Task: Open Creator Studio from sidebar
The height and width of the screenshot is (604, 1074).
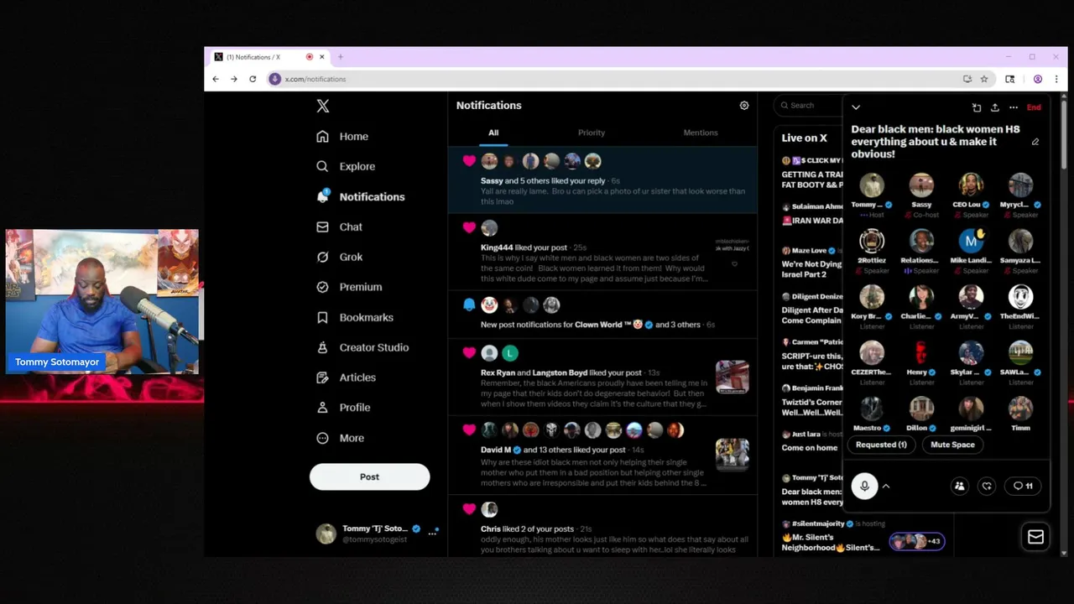Action: [x=363, y=347]
